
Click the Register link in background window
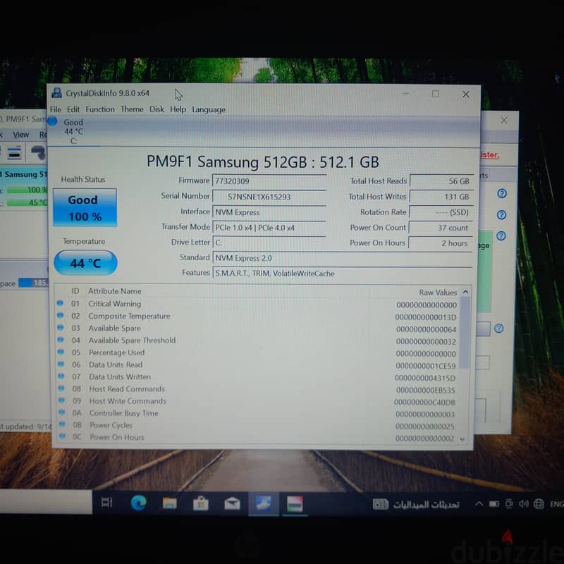[x=489, y=155]
